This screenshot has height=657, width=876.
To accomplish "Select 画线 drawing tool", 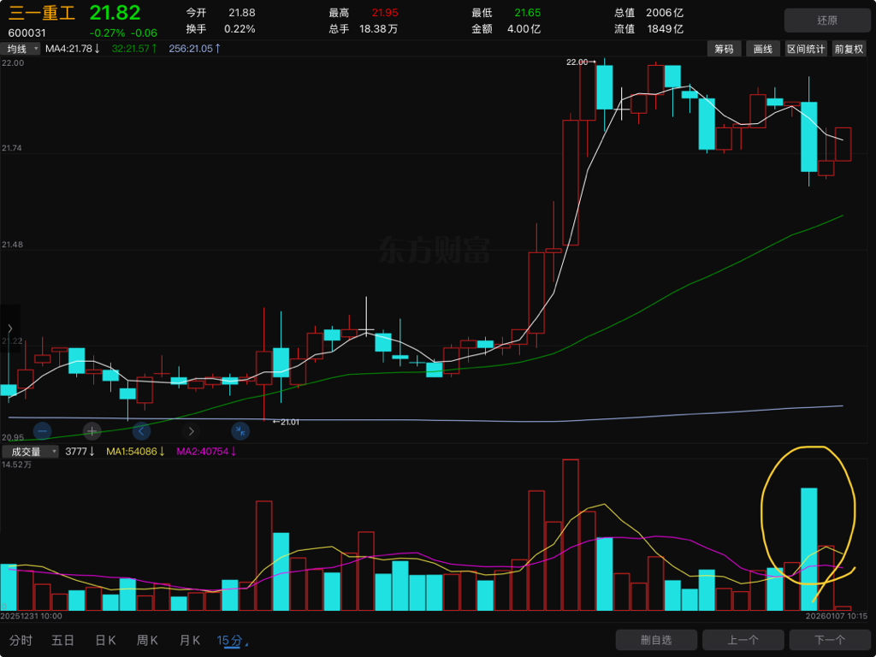I will [762, 49].
